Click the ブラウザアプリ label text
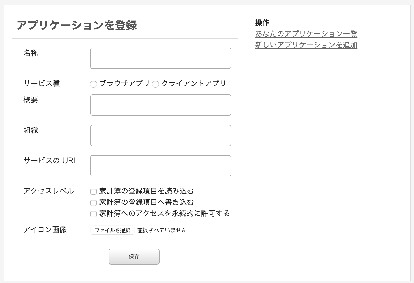Image resolution: width=414 pixels, height=283 pixels. coord(124,83)
